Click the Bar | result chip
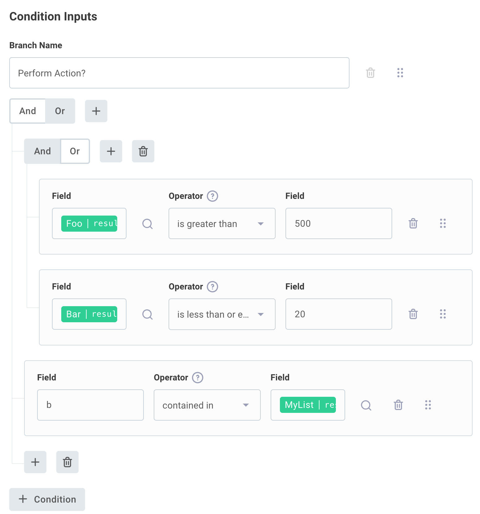Viewport: 480px width, 514px height. click(x=89, y=314)
